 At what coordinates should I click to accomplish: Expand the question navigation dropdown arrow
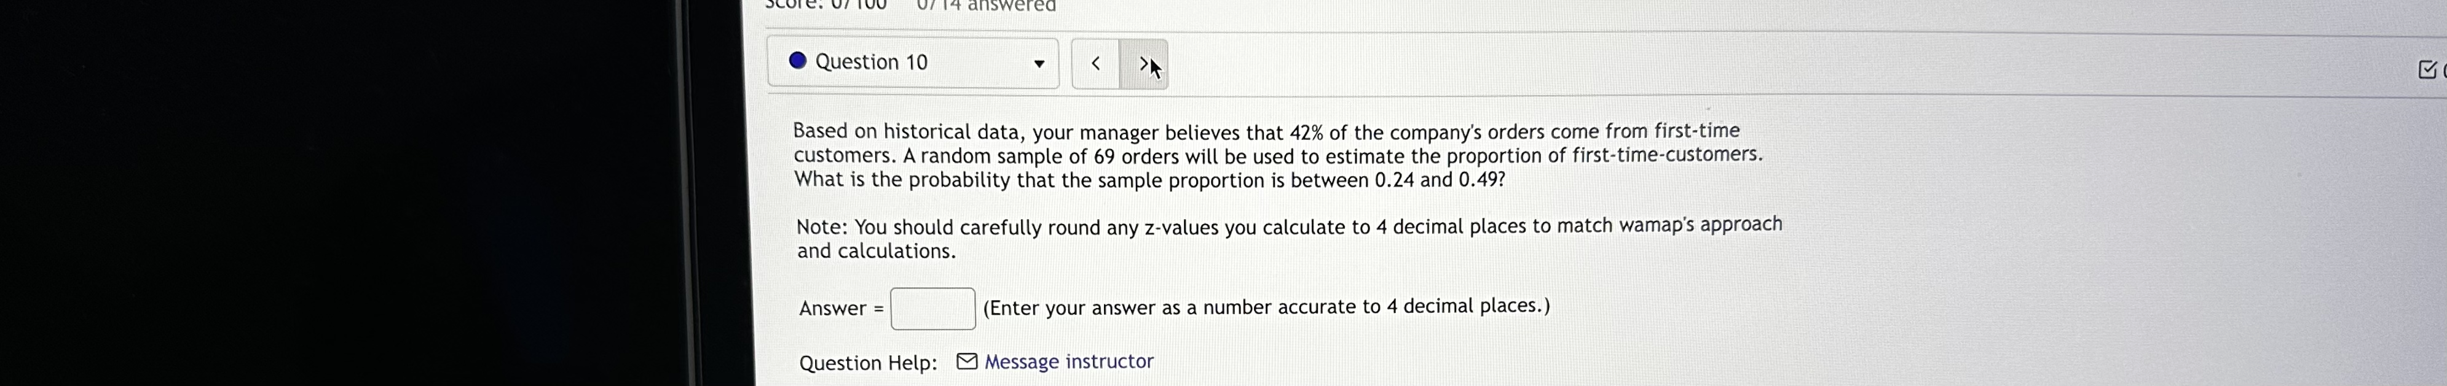[x=1040, y=64]
